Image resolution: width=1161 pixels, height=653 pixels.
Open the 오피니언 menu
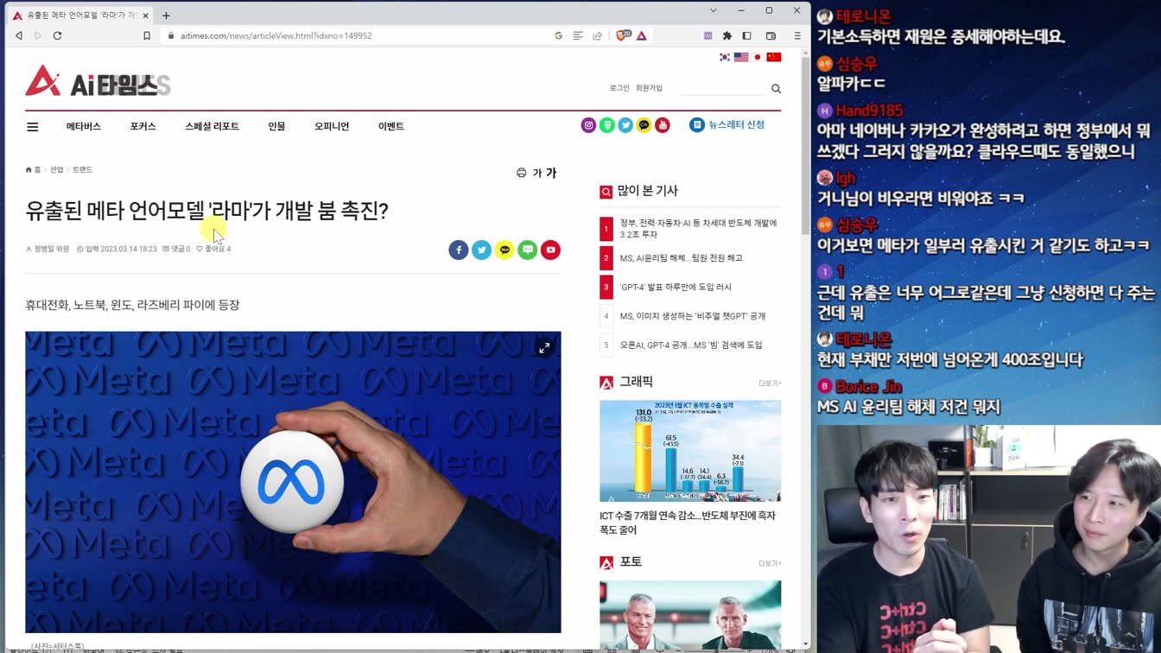(332, 127)
